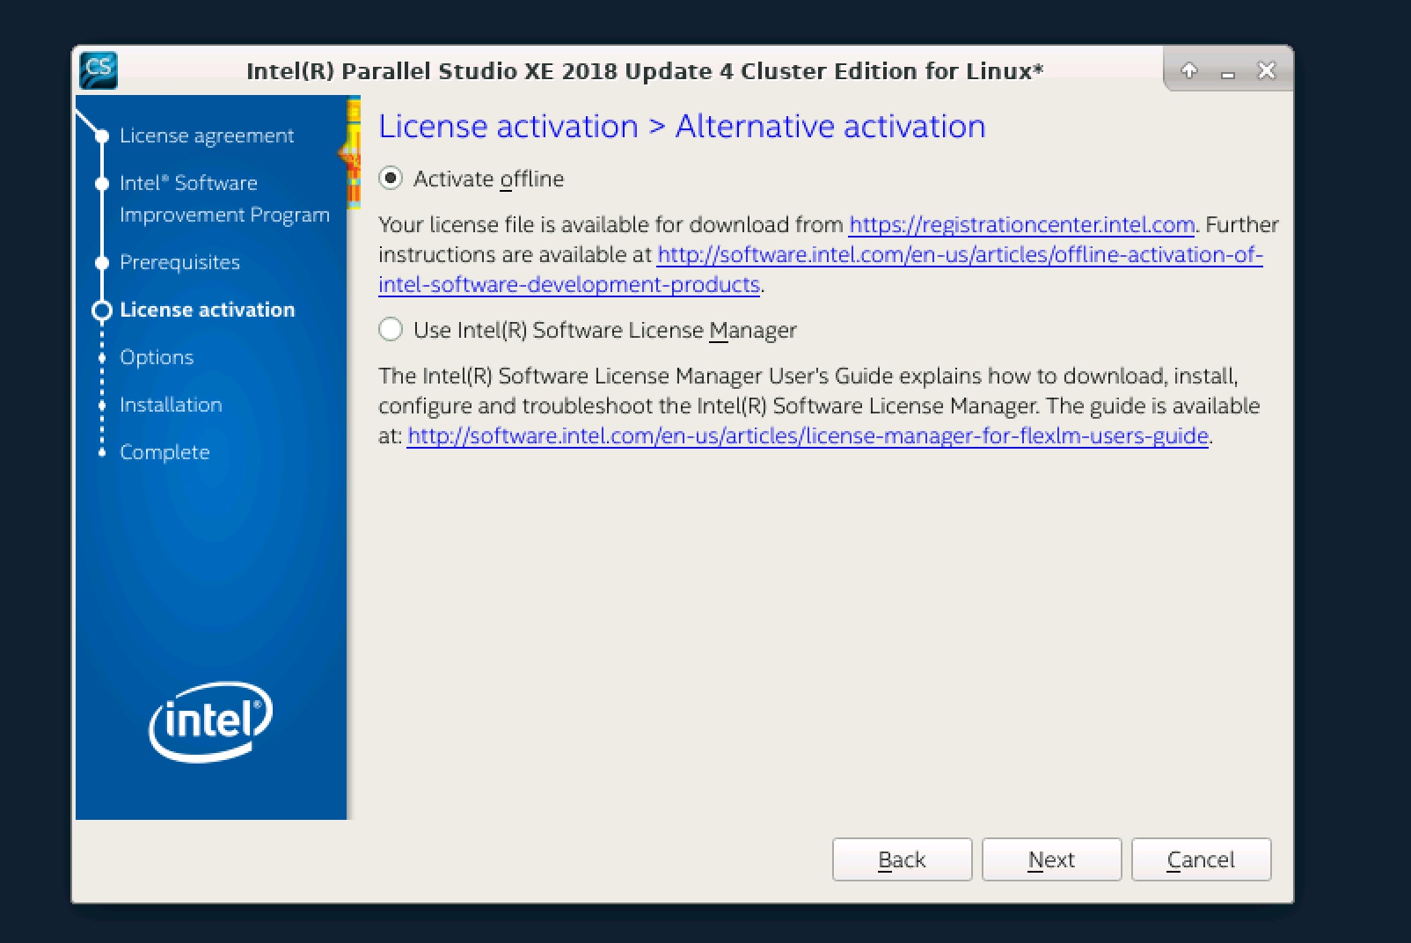Open the registrationcenter.intel.com link
Screen dimensions: 1411x943
1020,225
